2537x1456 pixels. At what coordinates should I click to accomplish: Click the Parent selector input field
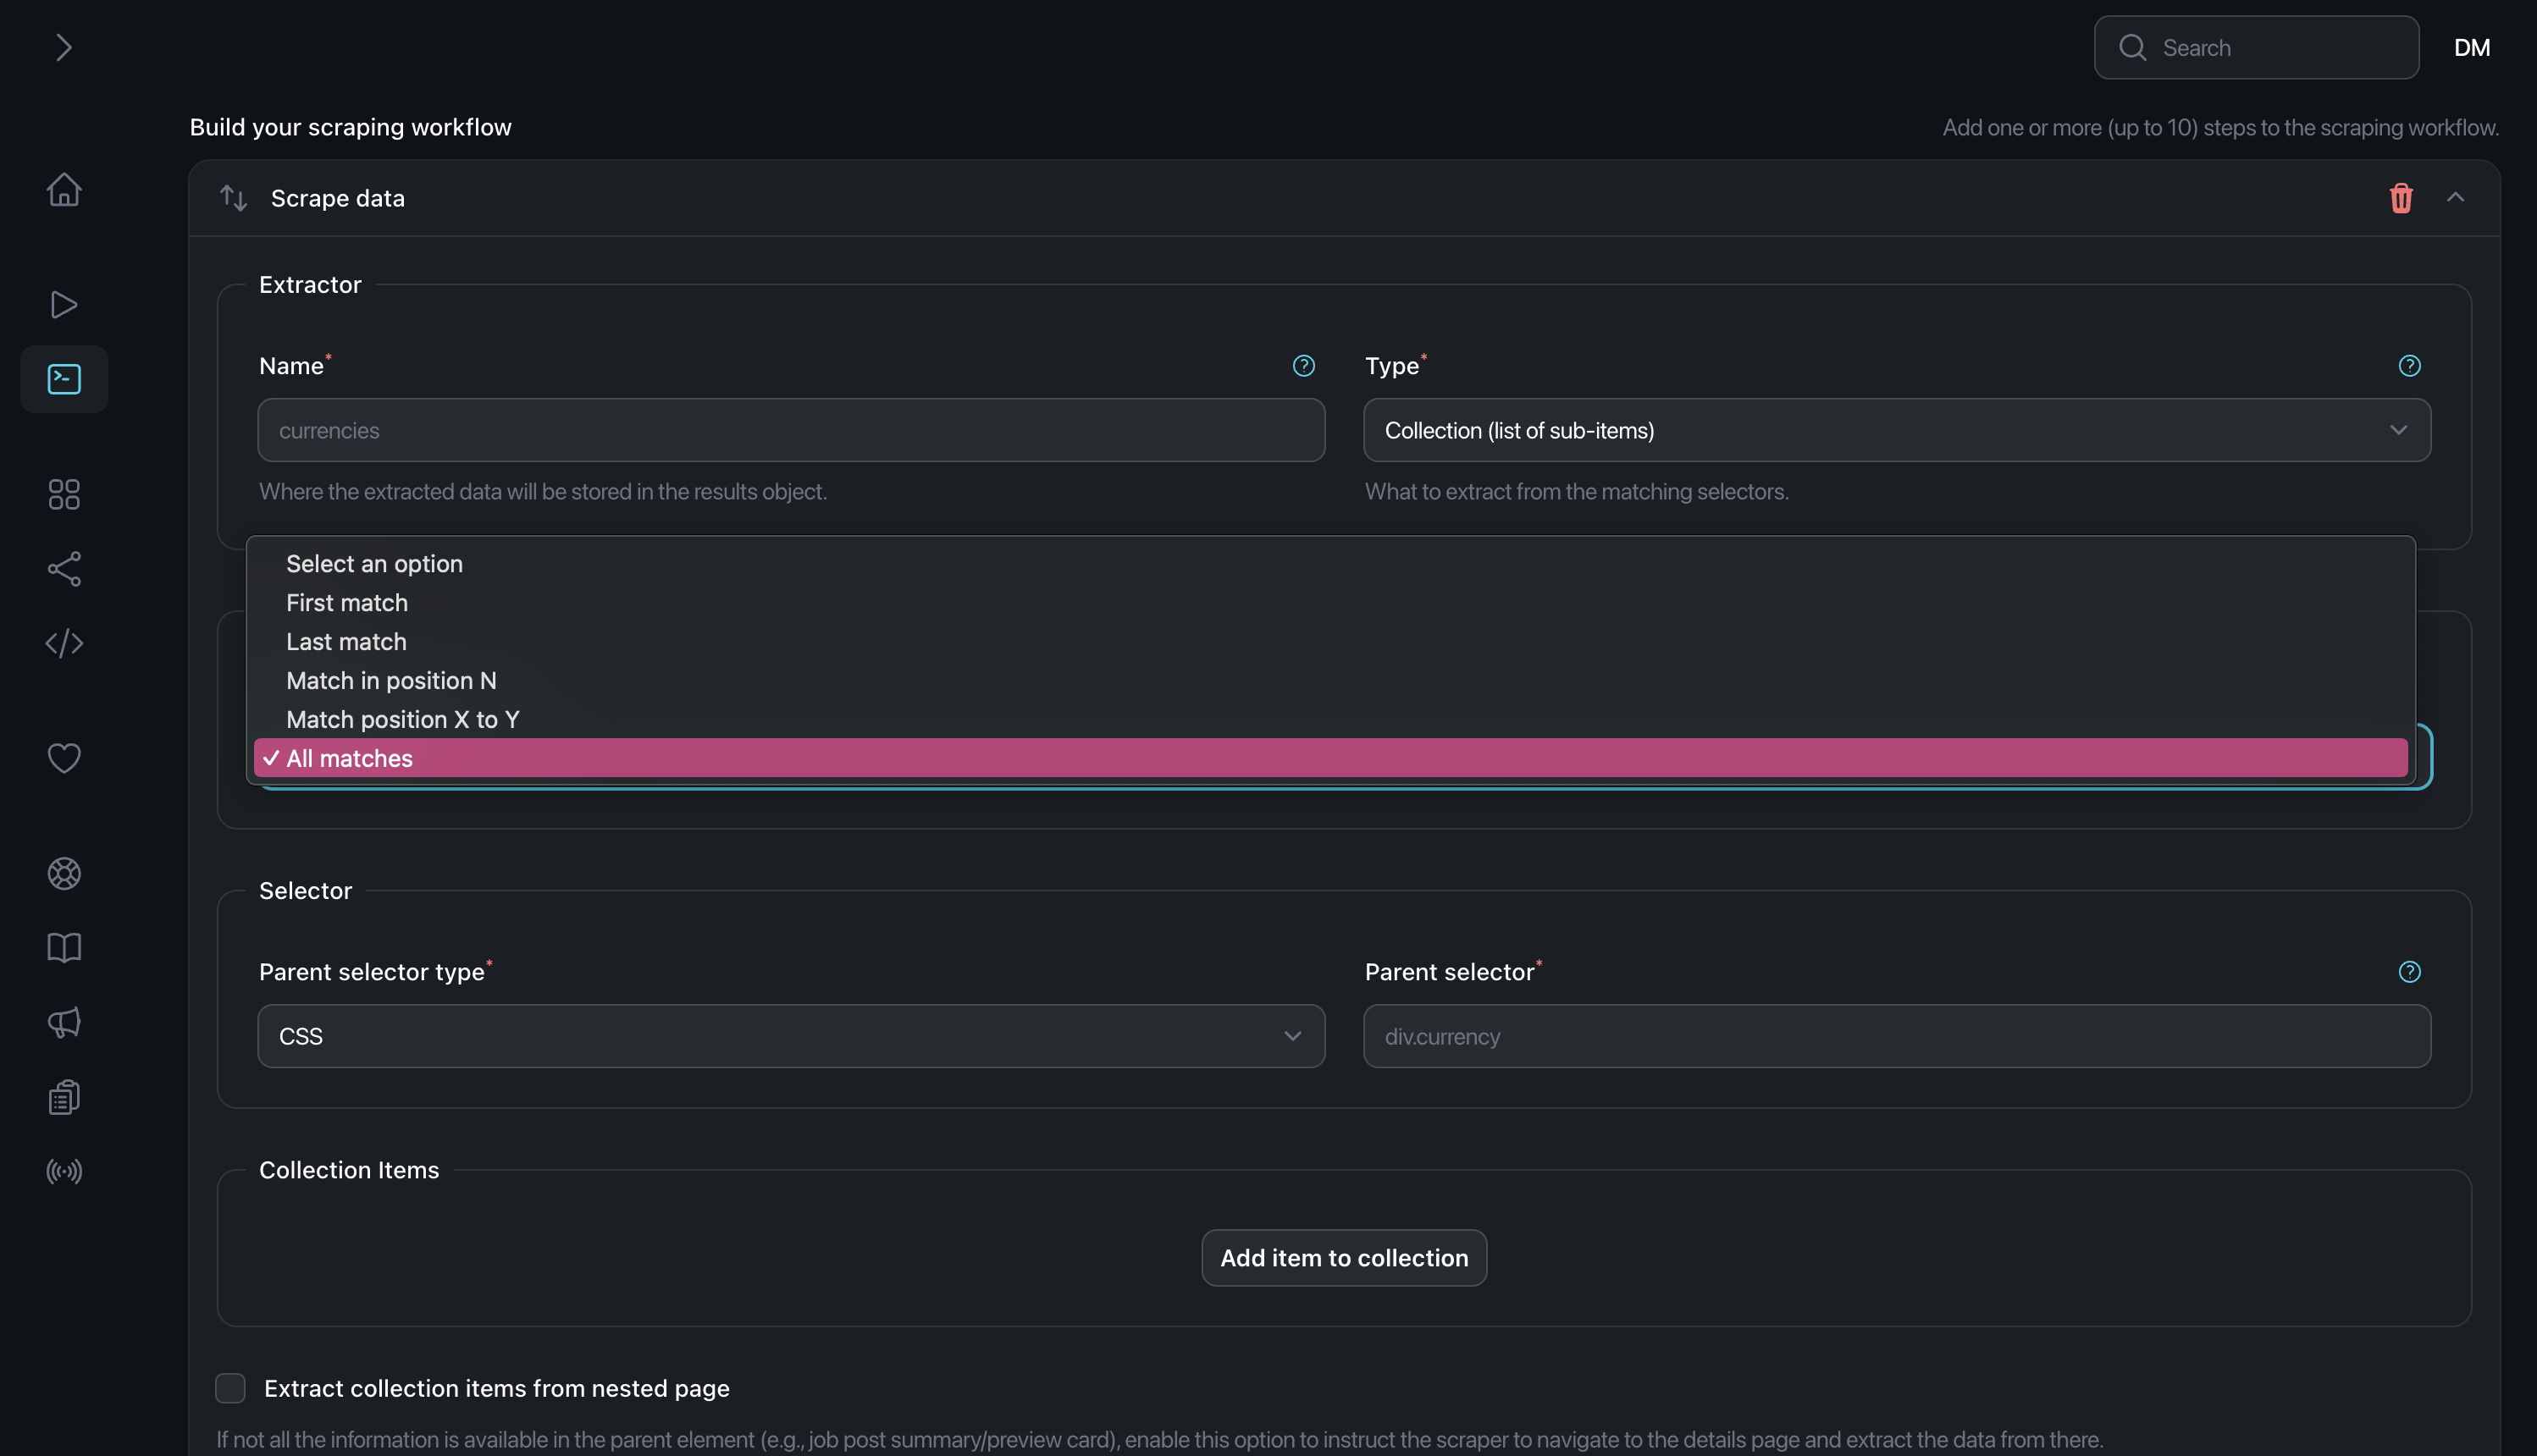click(x=1896, y=1036)
